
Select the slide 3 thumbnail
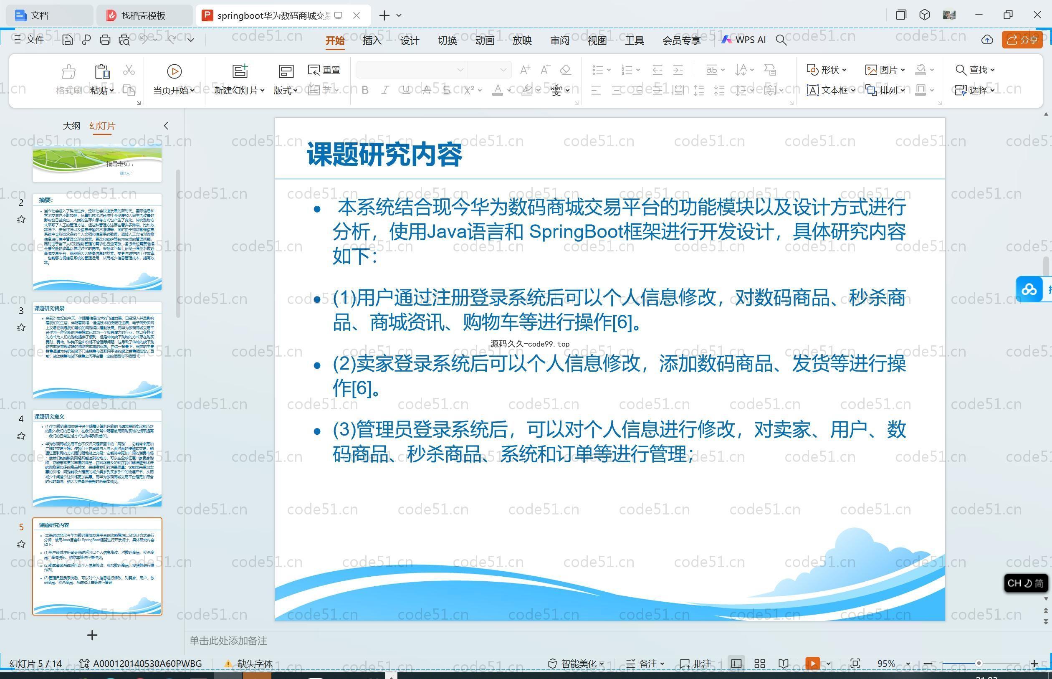[97, 350]
